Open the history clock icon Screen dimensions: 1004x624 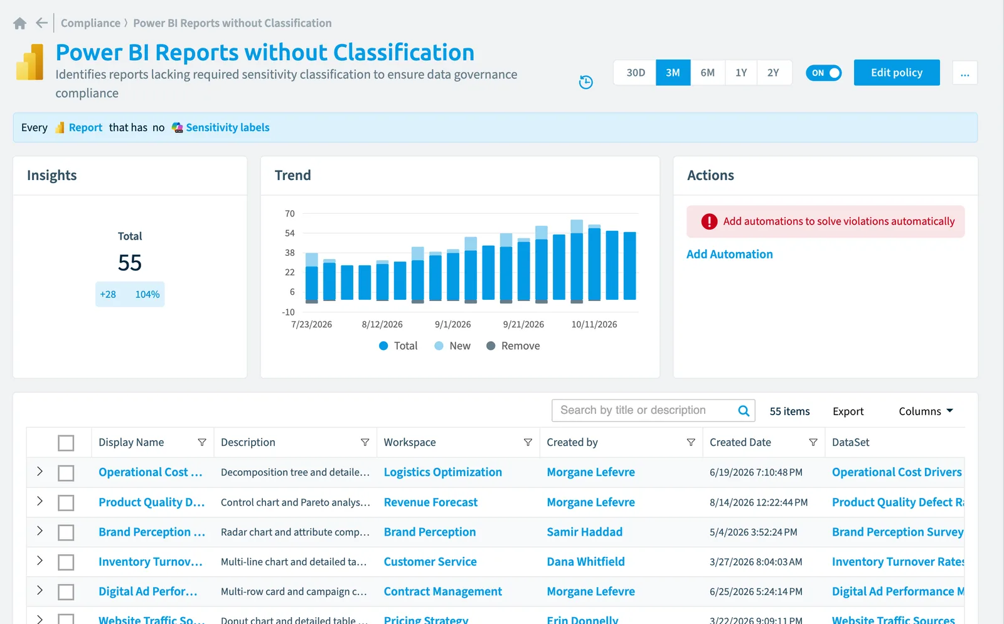pos(585,82)
